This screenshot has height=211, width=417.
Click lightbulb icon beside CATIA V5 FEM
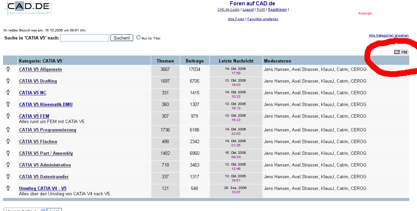[8, 116]
